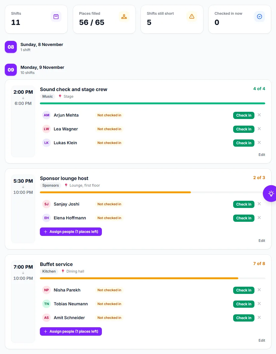This screenshot has height=354, width=276.
Task: Edit the Sponsor lounge host shift
Action: (262, 241)
